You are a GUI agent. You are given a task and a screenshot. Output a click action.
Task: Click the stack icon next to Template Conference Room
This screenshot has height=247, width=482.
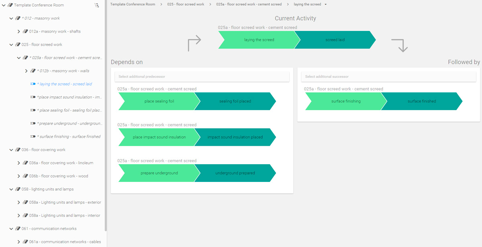pyautogui.click(x=10, y=5)
